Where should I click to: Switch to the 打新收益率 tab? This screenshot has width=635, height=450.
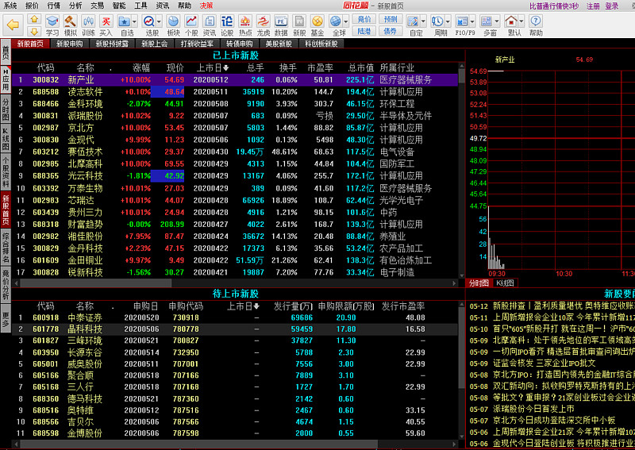pos(197,44)
